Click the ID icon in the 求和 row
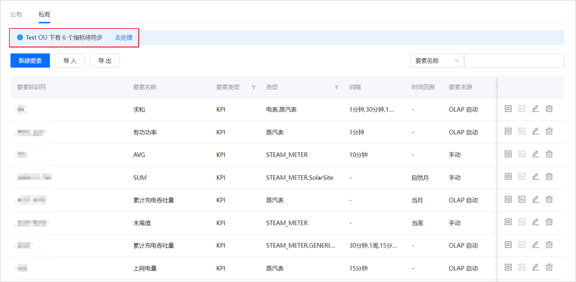The height and width of the screenshot is (282, 576). coord(508,109)
